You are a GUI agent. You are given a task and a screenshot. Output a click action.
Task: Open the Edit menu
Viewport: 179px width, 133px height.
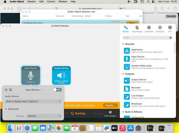point(41,1)
